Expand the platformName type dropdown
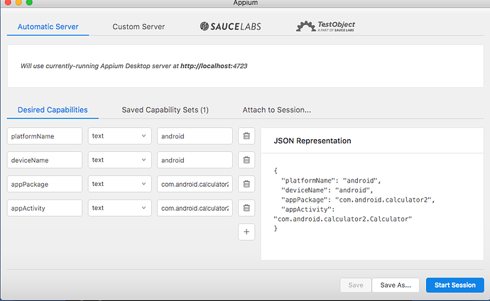The image size is (490, 301). click(120, 136)
